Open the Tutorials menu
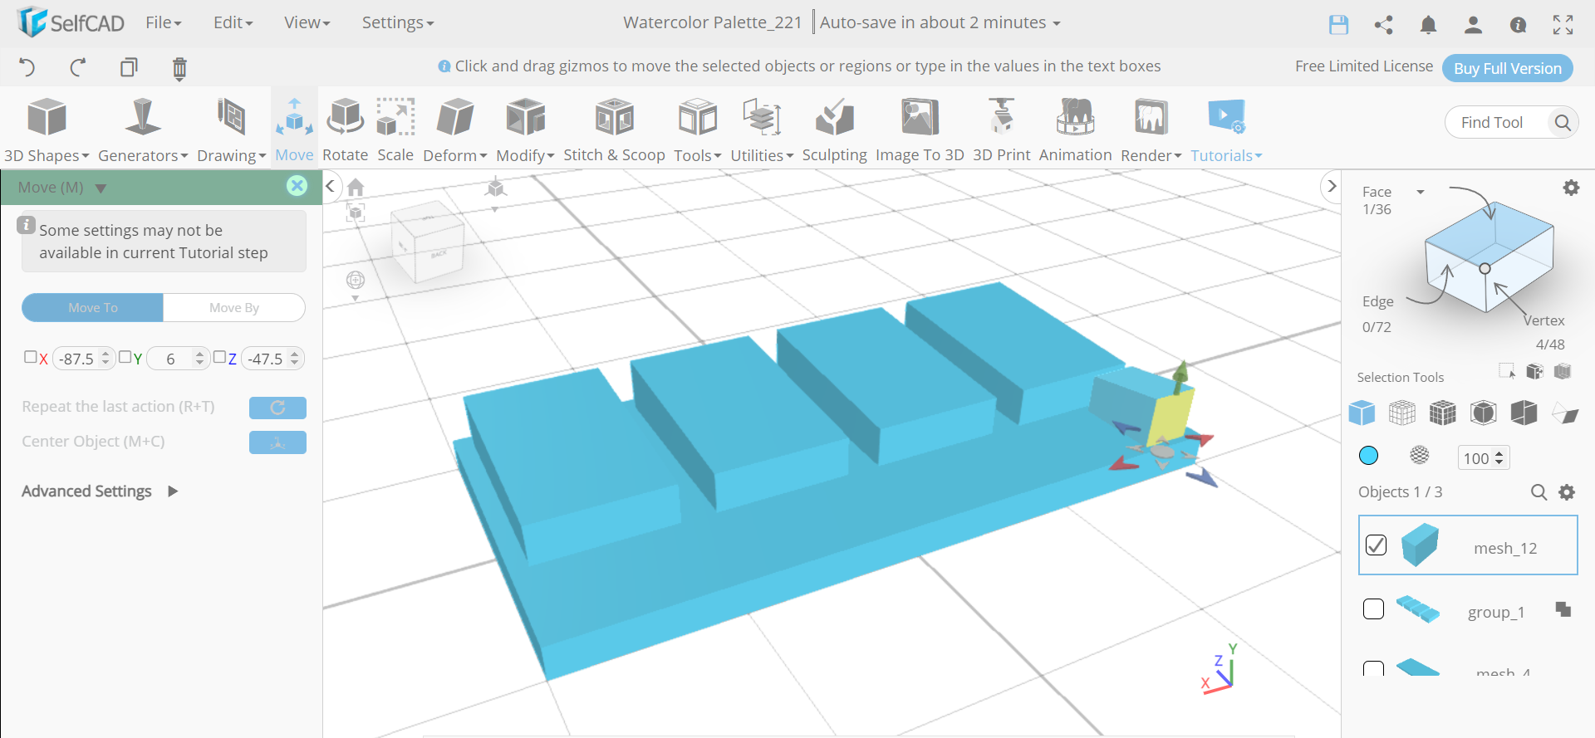Image resolution: width=1595 pixels, height=738 pixels. [x=1226, y=130]
